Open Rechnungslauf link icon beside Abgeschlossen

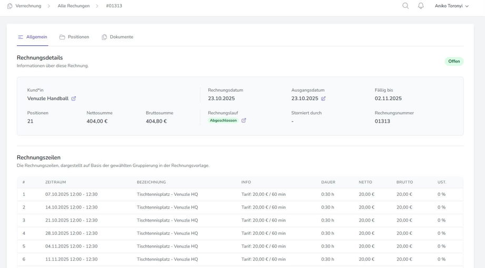click(244, 121)
